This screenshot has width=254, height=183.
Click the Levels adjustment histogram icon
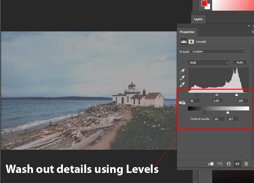(x=184, y=41)
